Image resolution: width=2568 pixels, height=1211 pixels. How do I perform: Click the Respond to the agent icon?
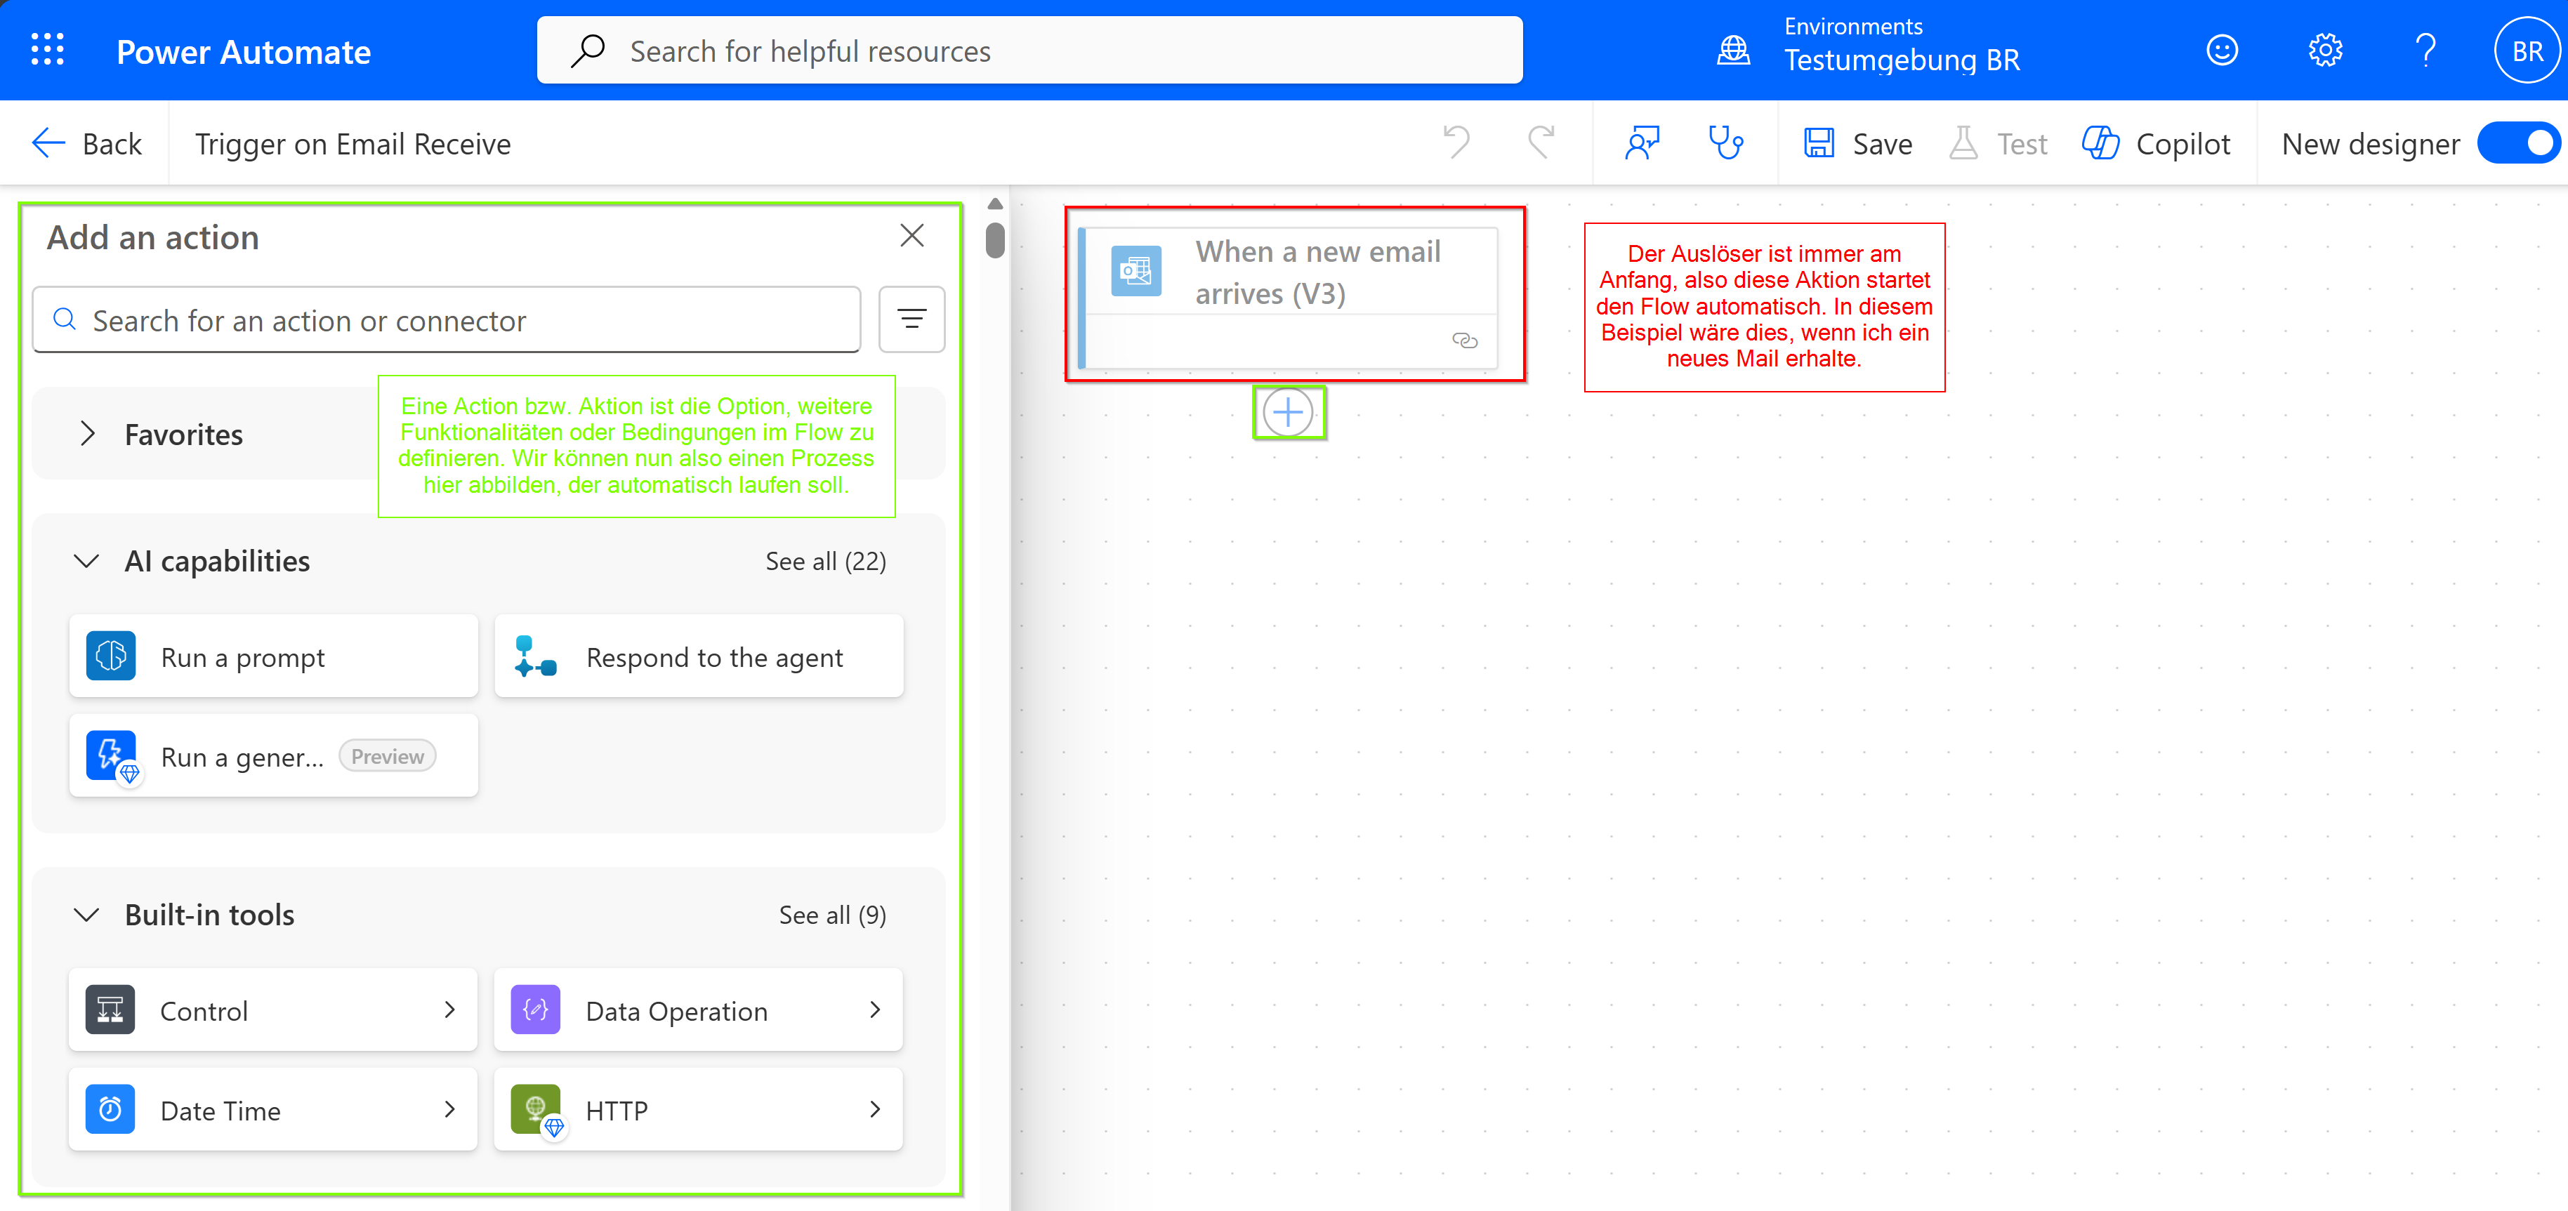(535, 656)
